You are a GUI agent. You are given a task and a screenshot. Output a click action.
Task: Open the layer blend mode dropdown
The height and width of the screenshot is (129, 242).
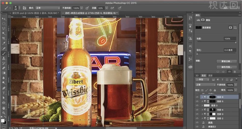(205, 85)
